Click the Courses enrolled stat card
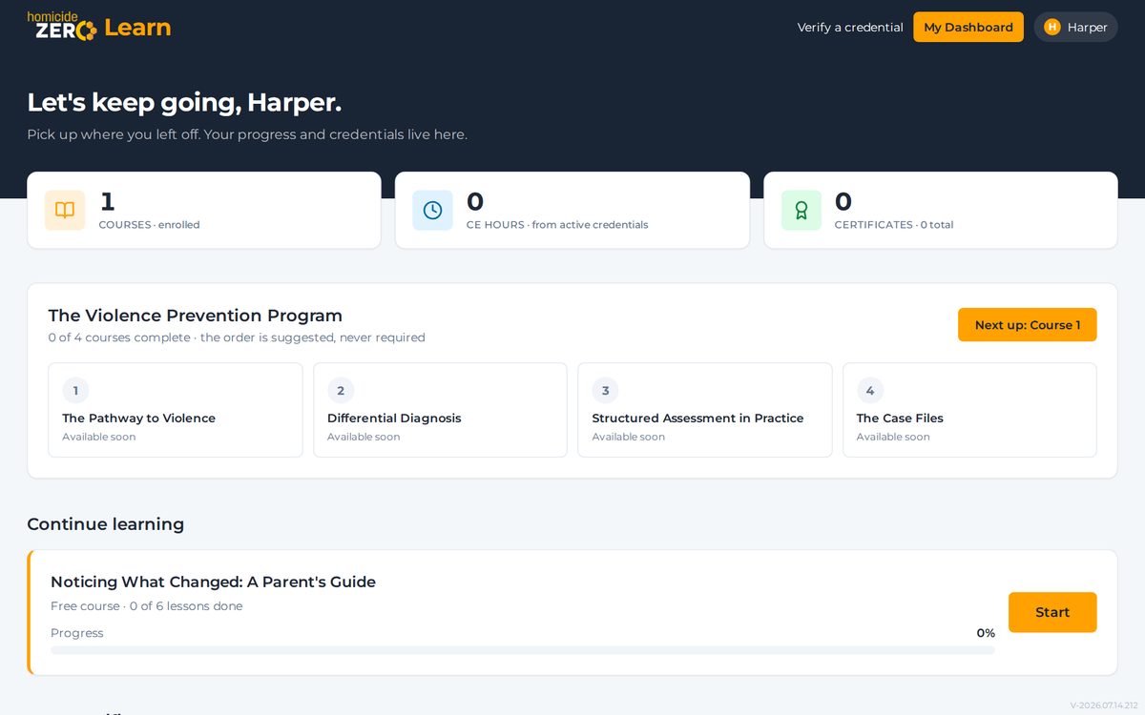The height and width of the screenshot is (715, 1145). pyautogui.click(x=204, y=211)
